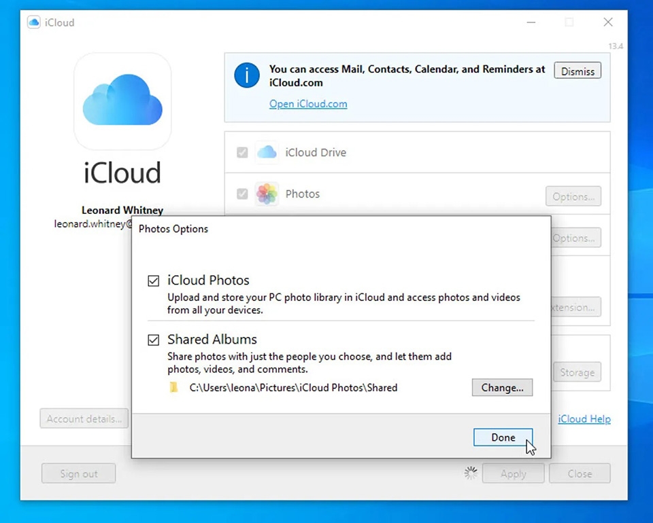Close the iCloud window with X
The width and height of the screenshot is (653, 523).
(x=608, y=22)
